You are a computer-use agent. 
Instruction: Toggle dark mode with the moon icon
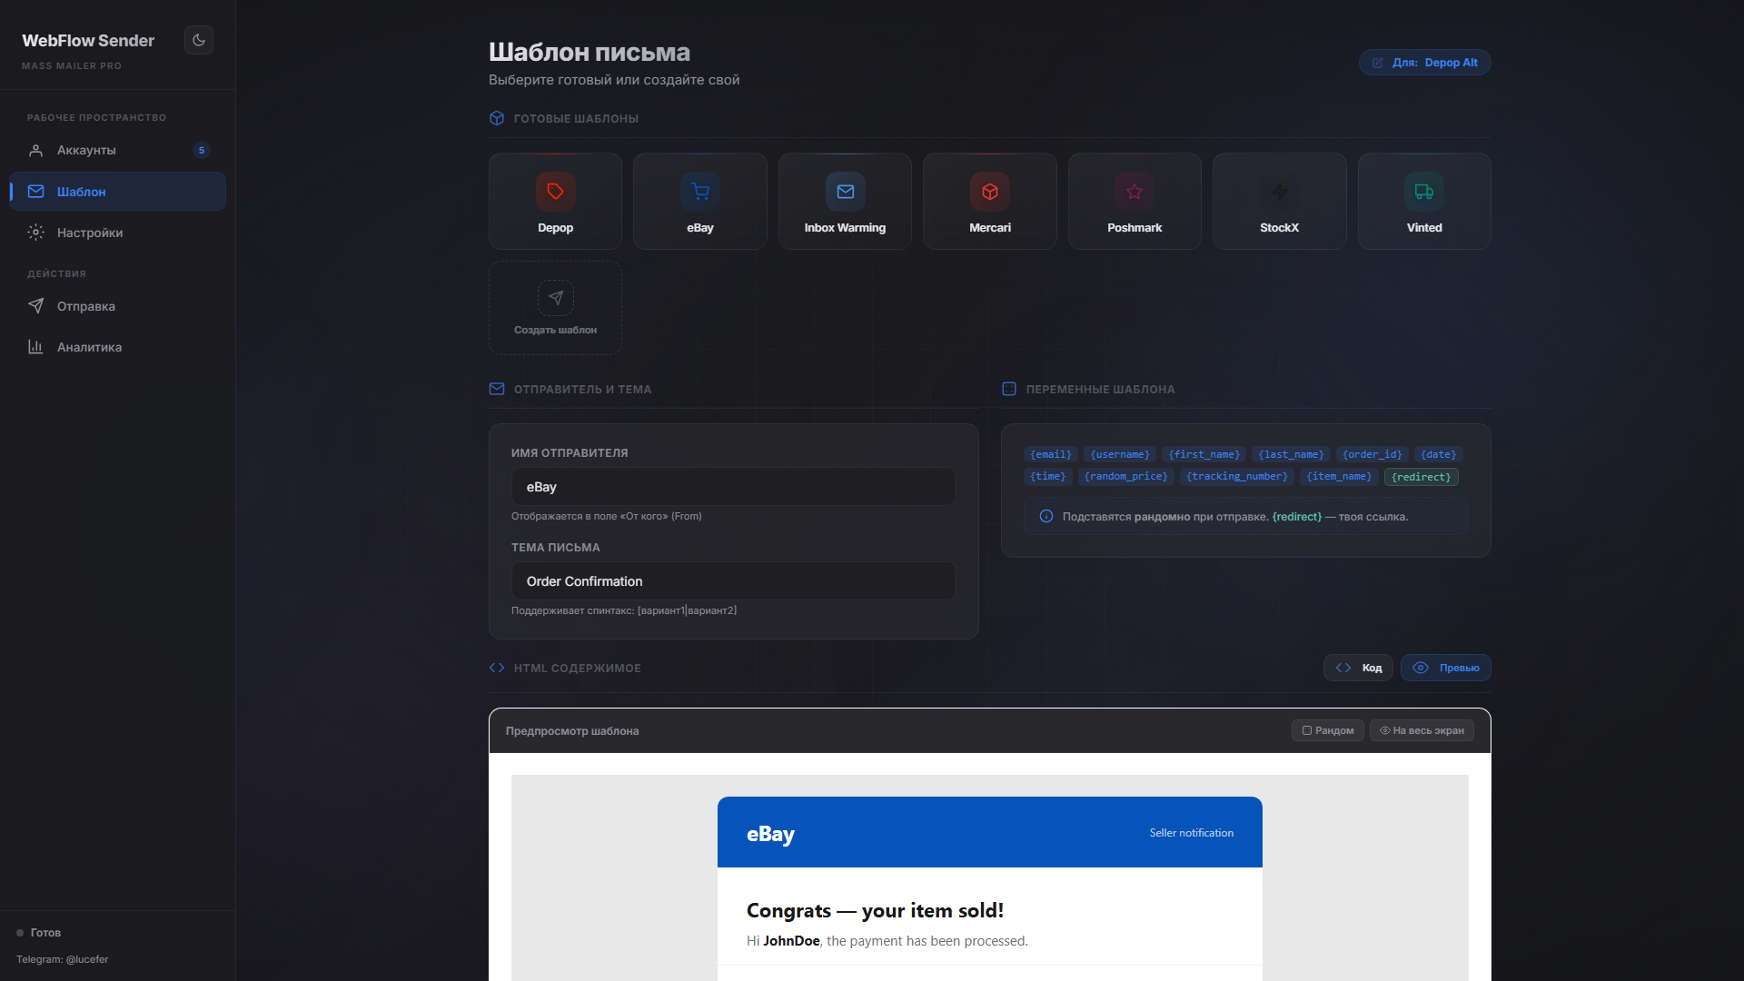point(198,40)
